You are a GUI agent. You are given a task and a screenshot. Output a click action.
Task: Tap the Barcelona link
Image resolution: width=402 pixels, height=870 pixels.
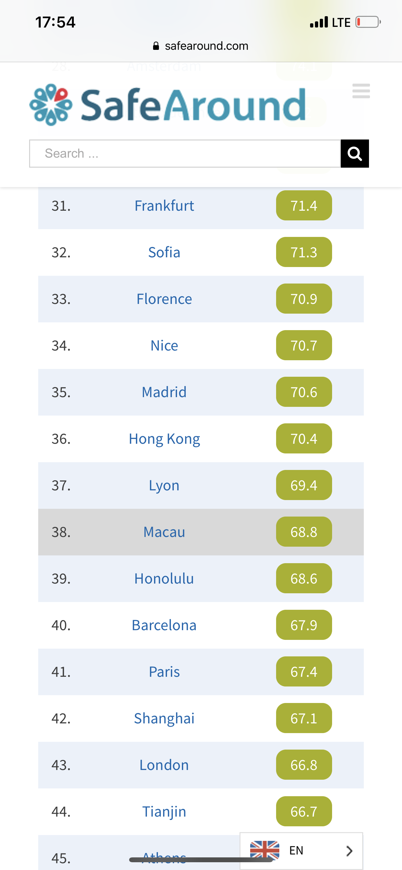pyautogui.click(x=164, y=625)
